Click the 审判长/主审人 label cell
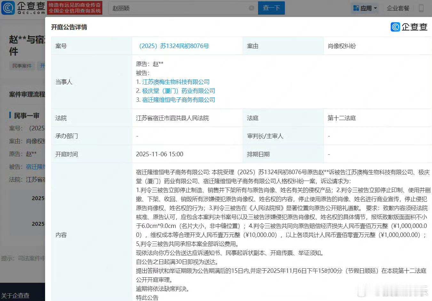The height and width of the screenshot is (301, 432). tap(283, 136)
